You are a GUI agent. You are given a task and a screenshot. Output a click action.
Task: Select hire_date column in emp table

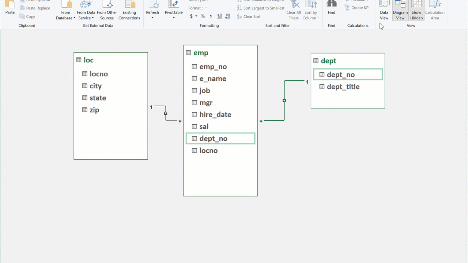click(215, 114)
